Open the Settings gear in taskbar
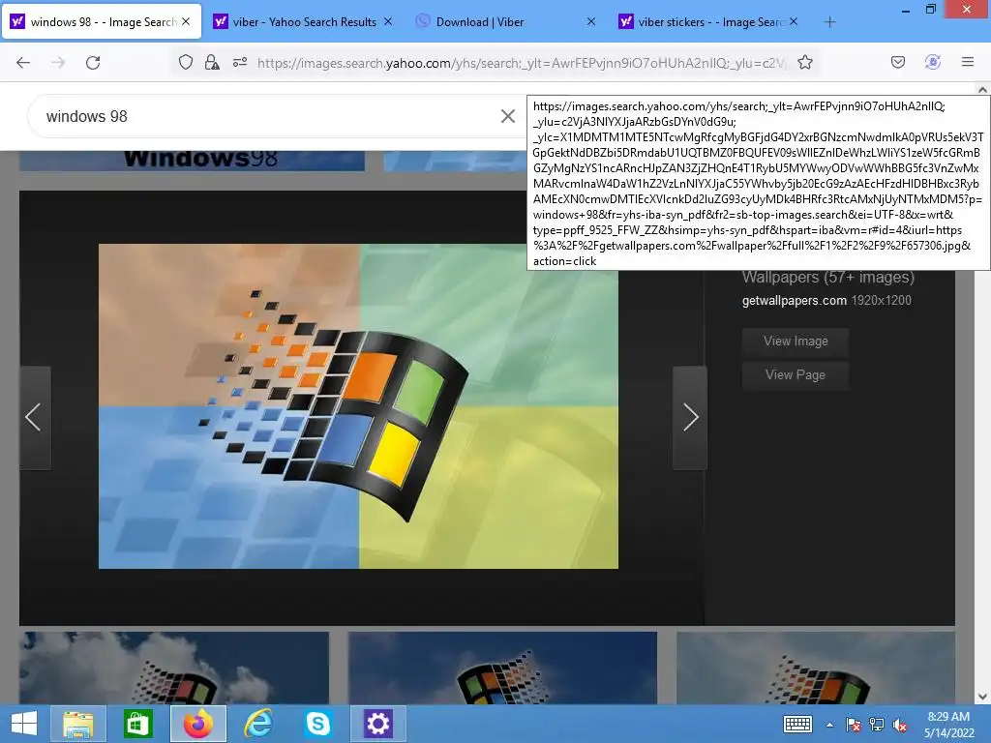Image resolution: width=991 pixels, height=743 pixels. 378,724
